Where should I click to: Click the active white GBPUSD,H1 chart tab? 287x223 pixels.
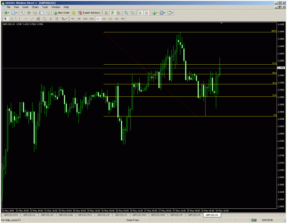pyautogui.click(x=212, y=215)
